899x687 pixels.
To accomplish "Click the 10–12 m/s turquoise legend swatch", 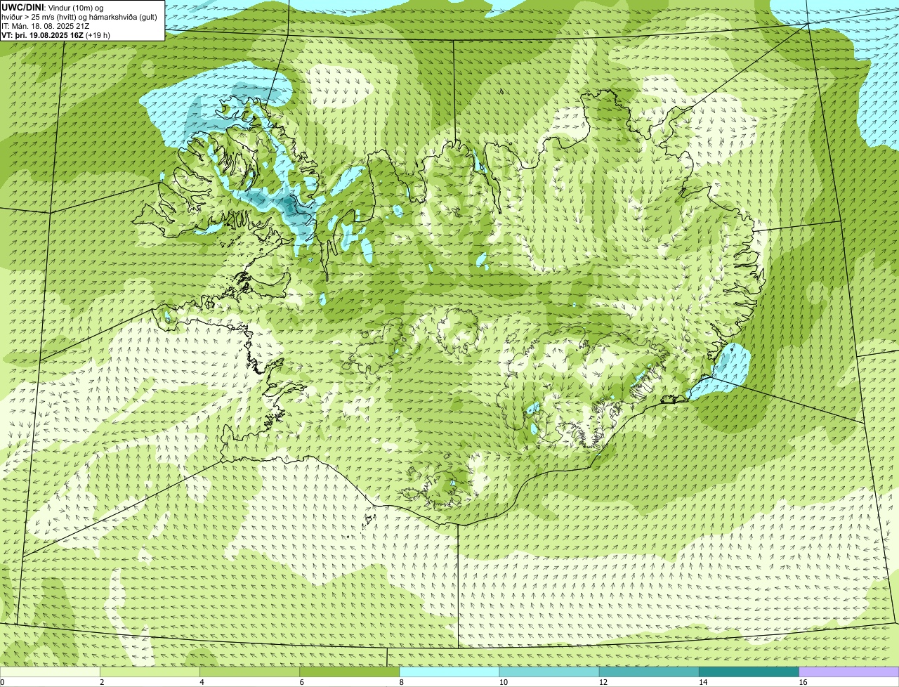I will pos(549,672).
